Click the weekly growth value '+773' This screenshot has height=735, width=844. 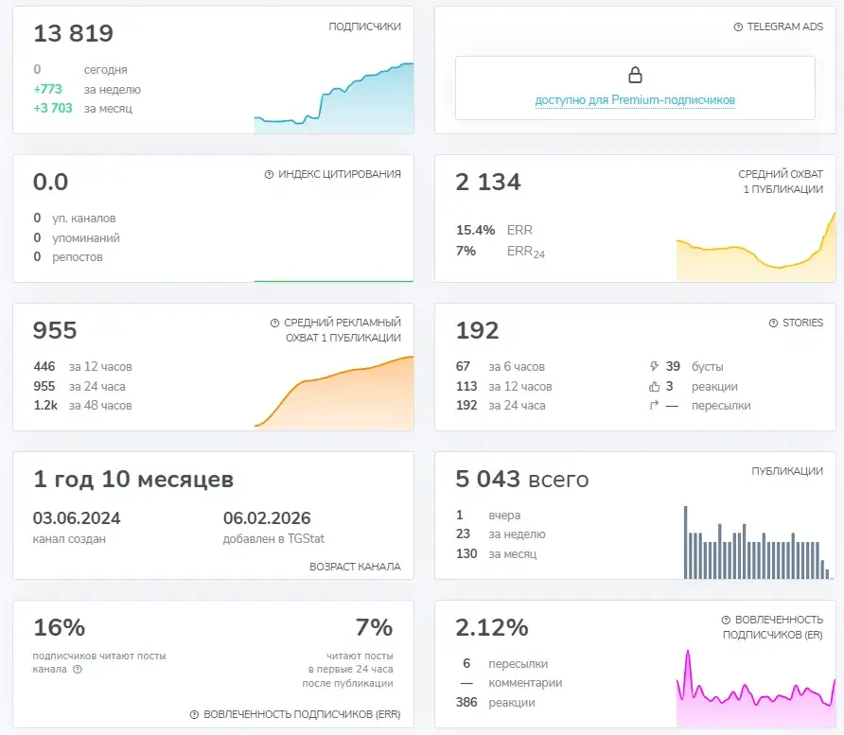click(x=48, y=89)
